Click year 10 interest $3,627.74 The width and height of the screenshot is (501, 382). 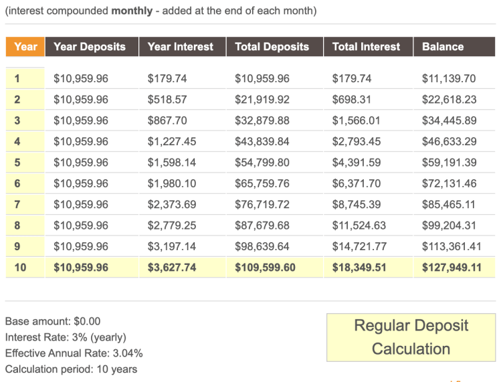click(x=173, y=268)
